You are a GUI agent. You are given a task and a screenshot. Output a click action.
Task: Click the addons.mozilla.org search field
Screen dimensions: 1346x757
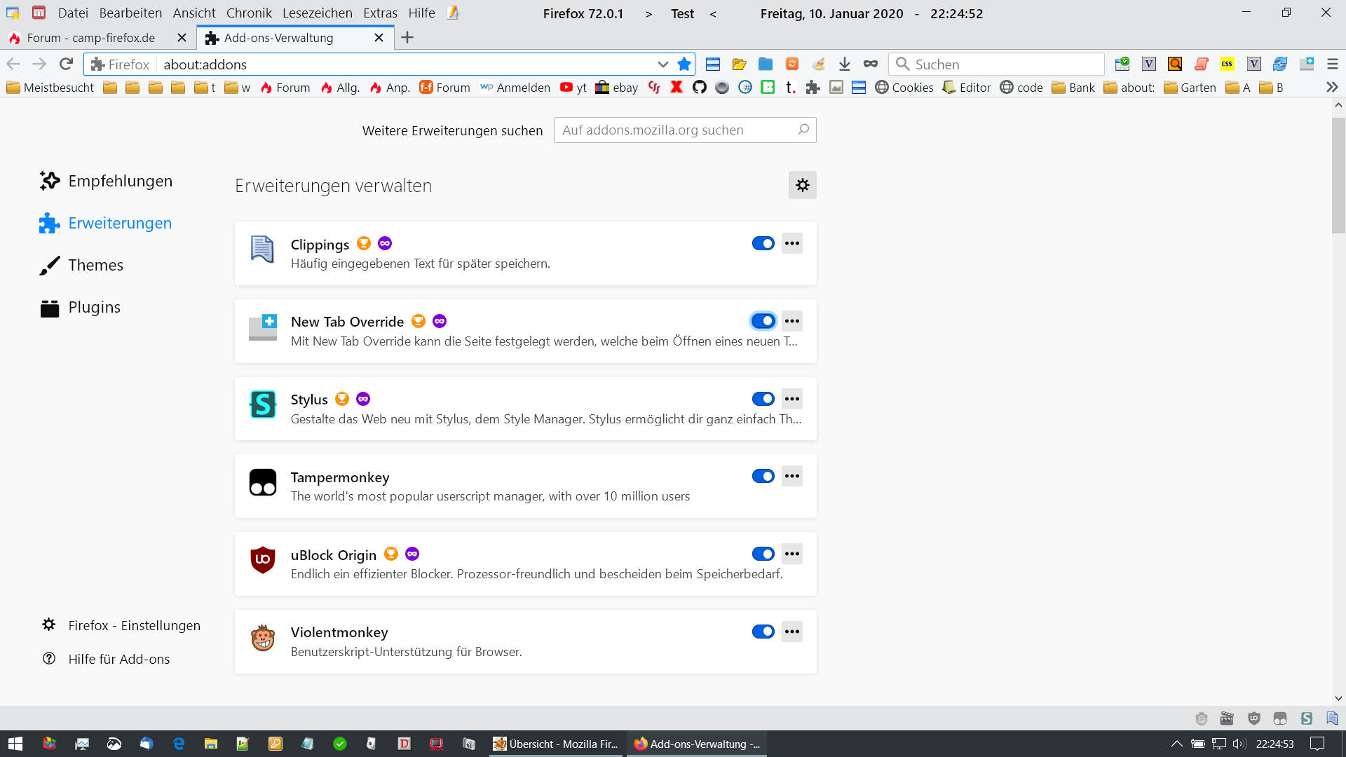tap(677, 130)
